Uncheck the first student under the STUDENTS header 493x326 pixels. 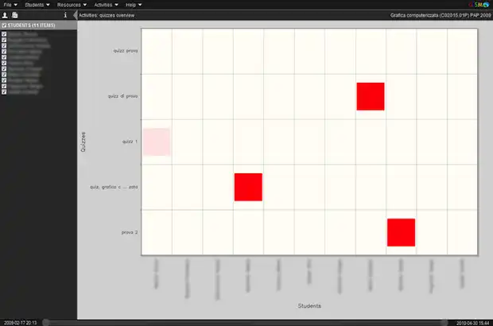[x=4, y=34]
